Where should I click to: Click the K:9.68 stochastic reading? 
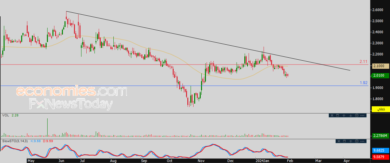click(x=36, y=141)
